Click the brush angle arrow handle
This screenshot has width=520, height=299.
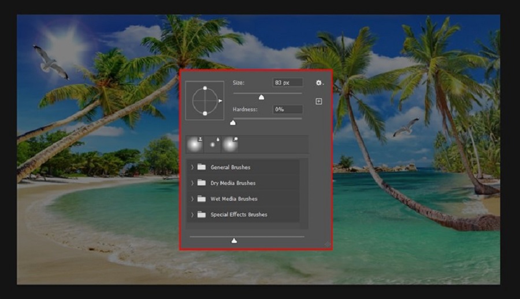[x=220, y=101]
